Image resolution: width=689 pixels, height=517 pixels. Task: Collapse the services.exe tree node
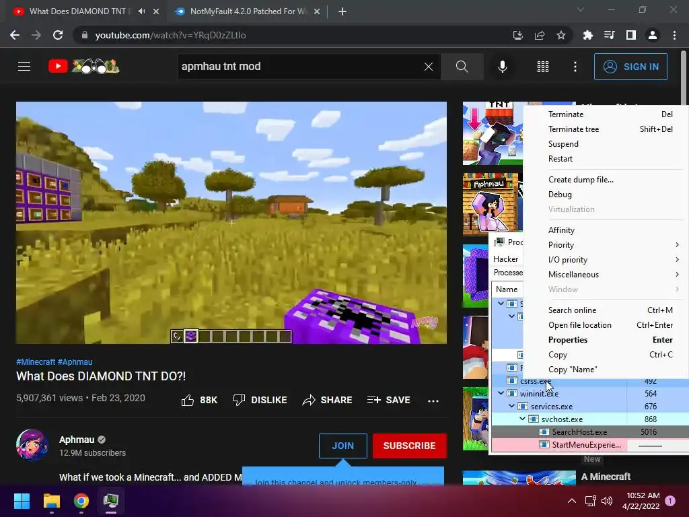511,406
